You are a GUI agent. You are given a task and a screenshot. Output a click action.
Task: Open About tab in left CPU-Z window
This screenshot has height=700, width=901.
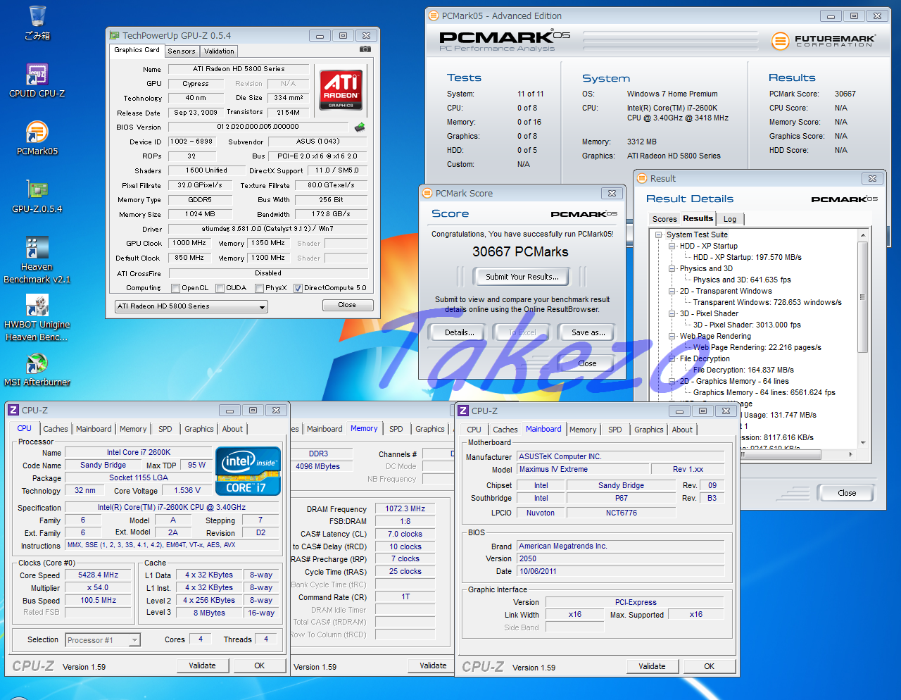pos(232,429)
